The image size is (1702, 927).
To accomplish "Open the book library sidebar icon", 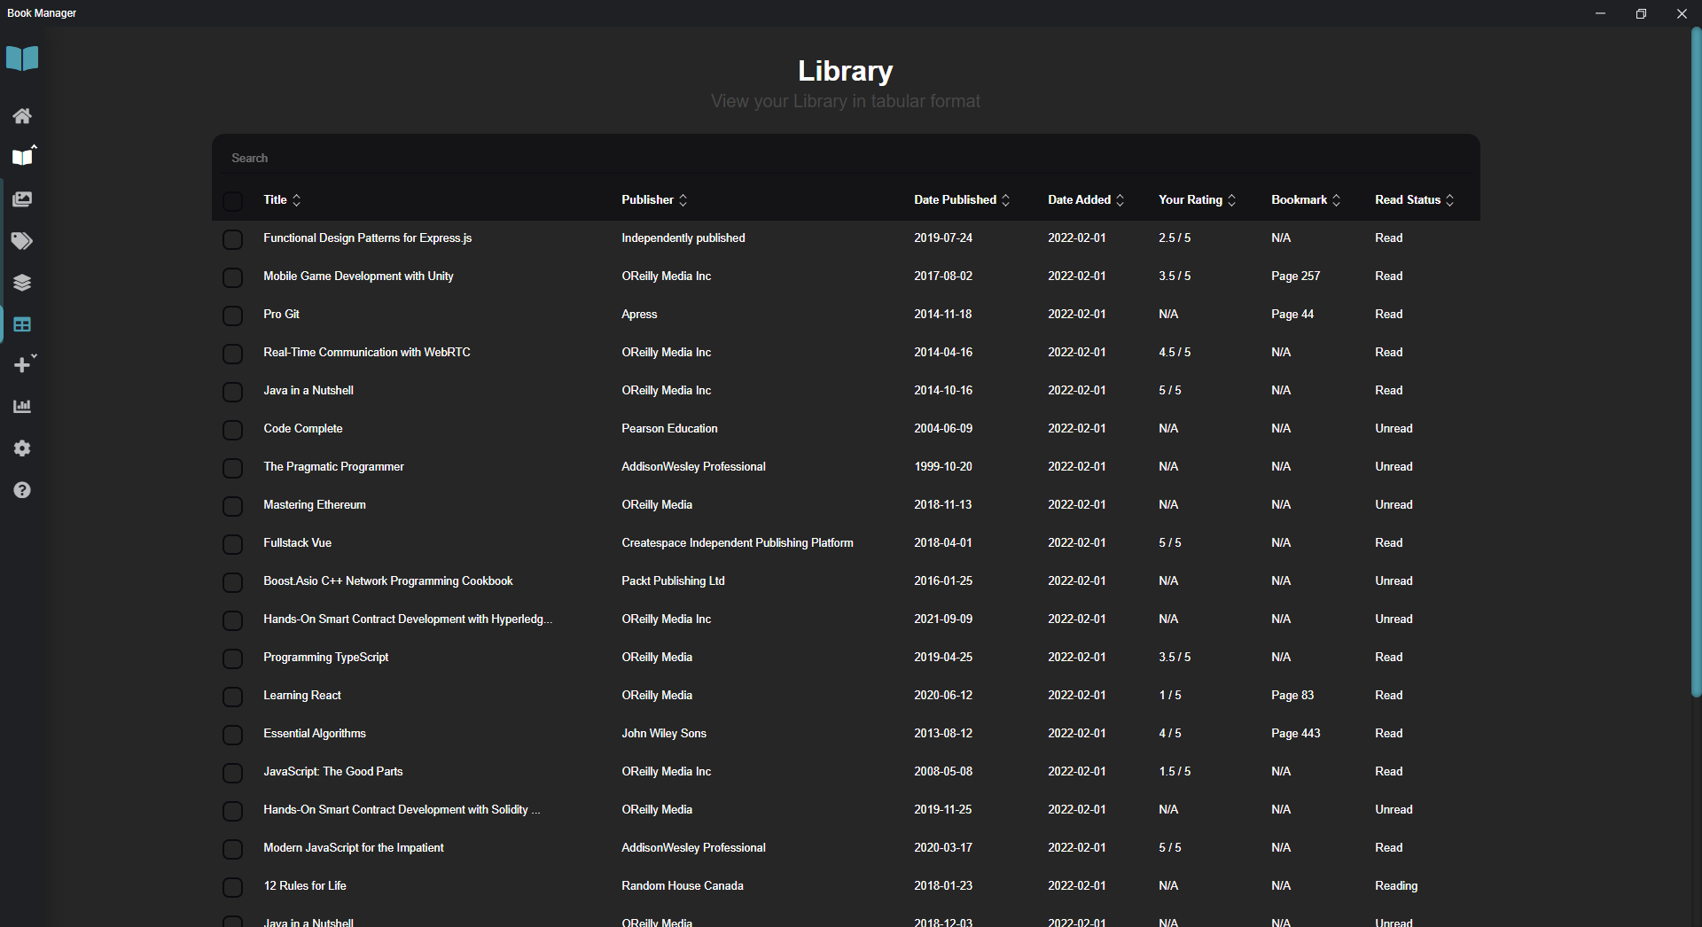I will coord(22,156).
